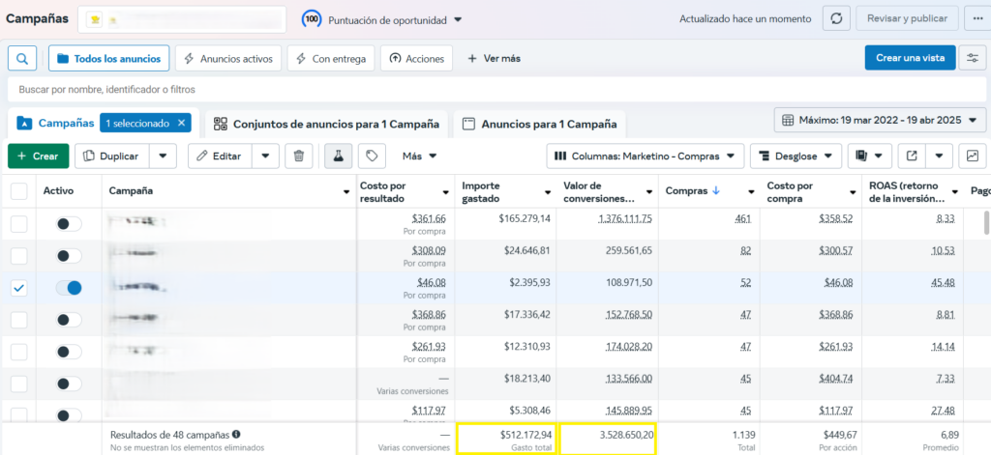The width and height of the screenshot is (991, 455).
Task: Check the row with $17.336,42 spent
Action: (x=19, y=320)
